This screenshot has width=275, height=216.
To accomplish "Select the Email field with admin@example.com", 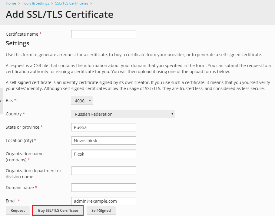I will coord(104,201).
